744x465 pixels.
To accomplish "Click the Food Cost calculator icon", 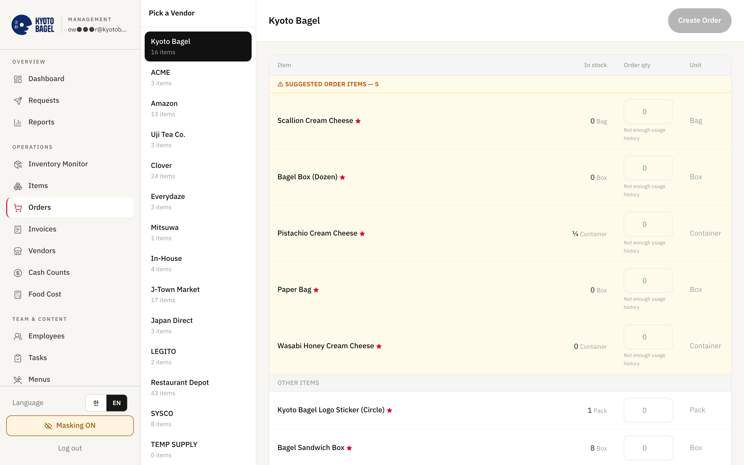I will point(18,295).
